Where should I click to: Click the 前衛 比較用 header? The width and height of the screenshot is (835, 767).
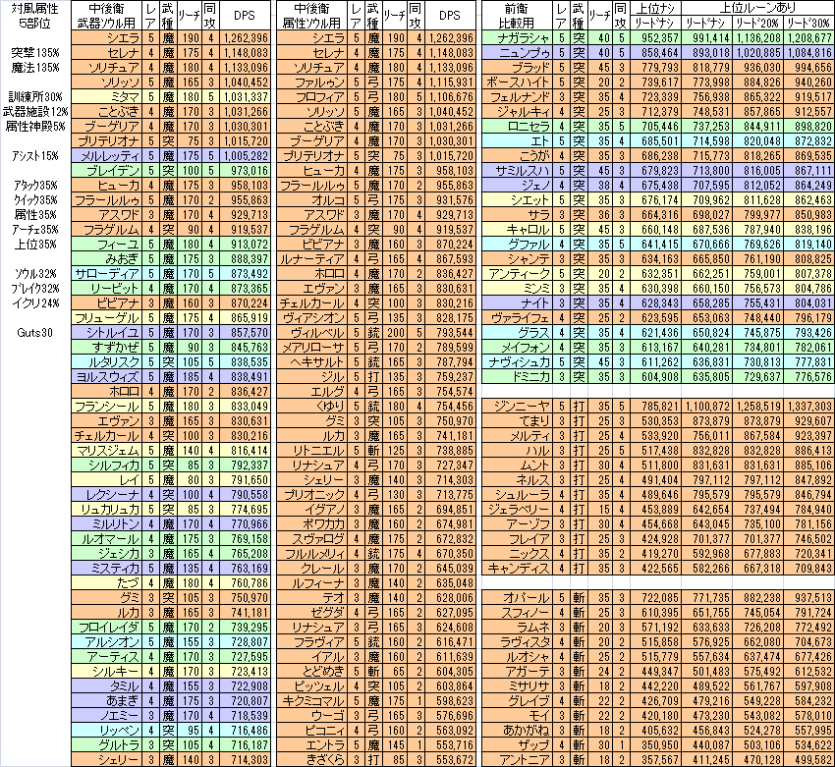coord(517,16)
